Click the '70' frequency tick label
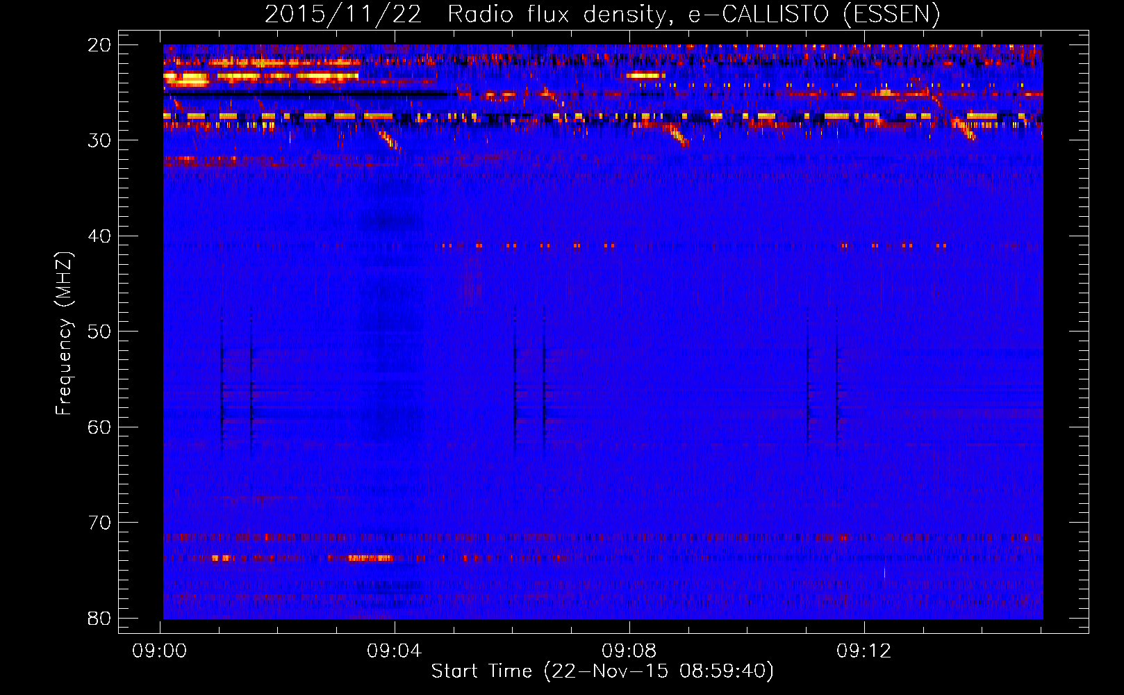The width and height of the screenshot is (1124, 695). (100, 523)
